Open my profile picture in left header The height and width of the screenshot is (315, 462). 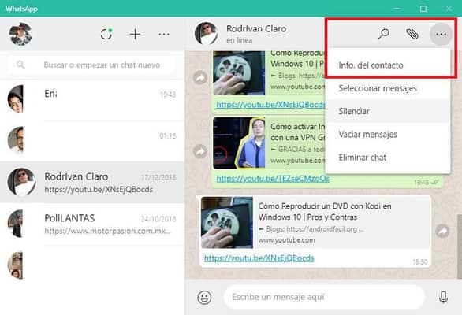point(20,34)
